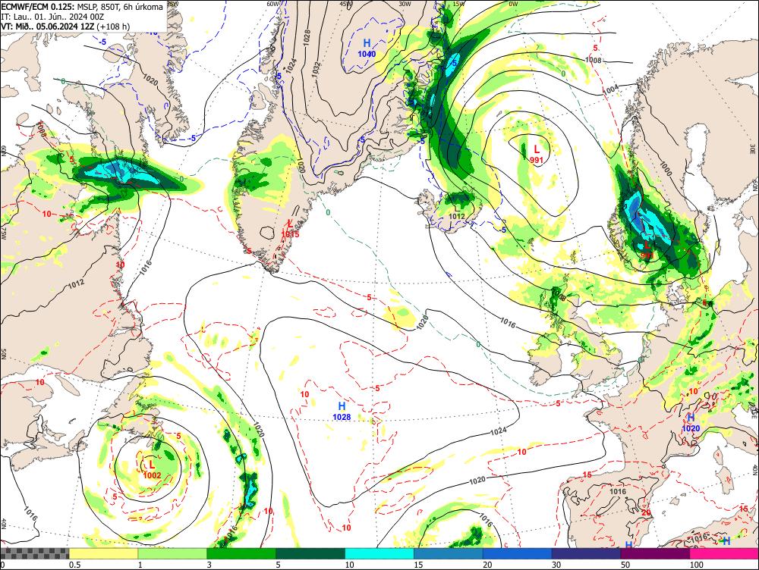
Task: Click the pink 100+ mm legend swatch
Action: 724,553
